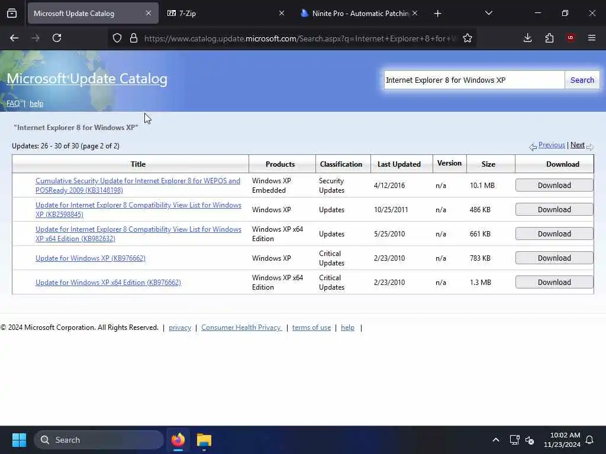The height and width of the screenshot is (454, 606).
Task: Download the KB3148198 update
Action: 554,185
